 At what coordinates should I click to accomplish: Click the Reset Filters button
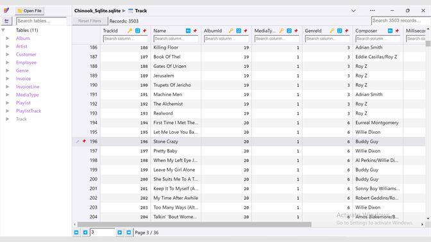coord(90,21)
